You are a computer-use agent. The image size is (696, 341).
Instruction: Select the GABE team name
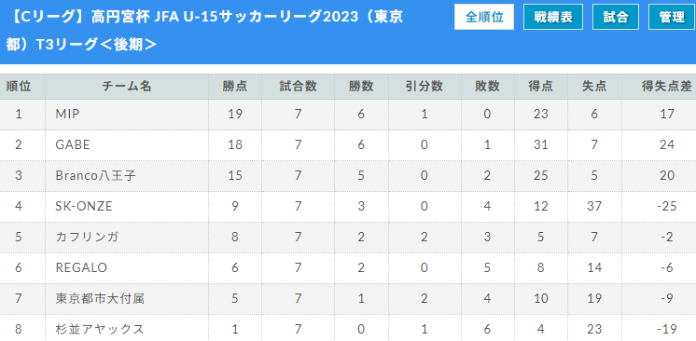(x=73, y=145)
